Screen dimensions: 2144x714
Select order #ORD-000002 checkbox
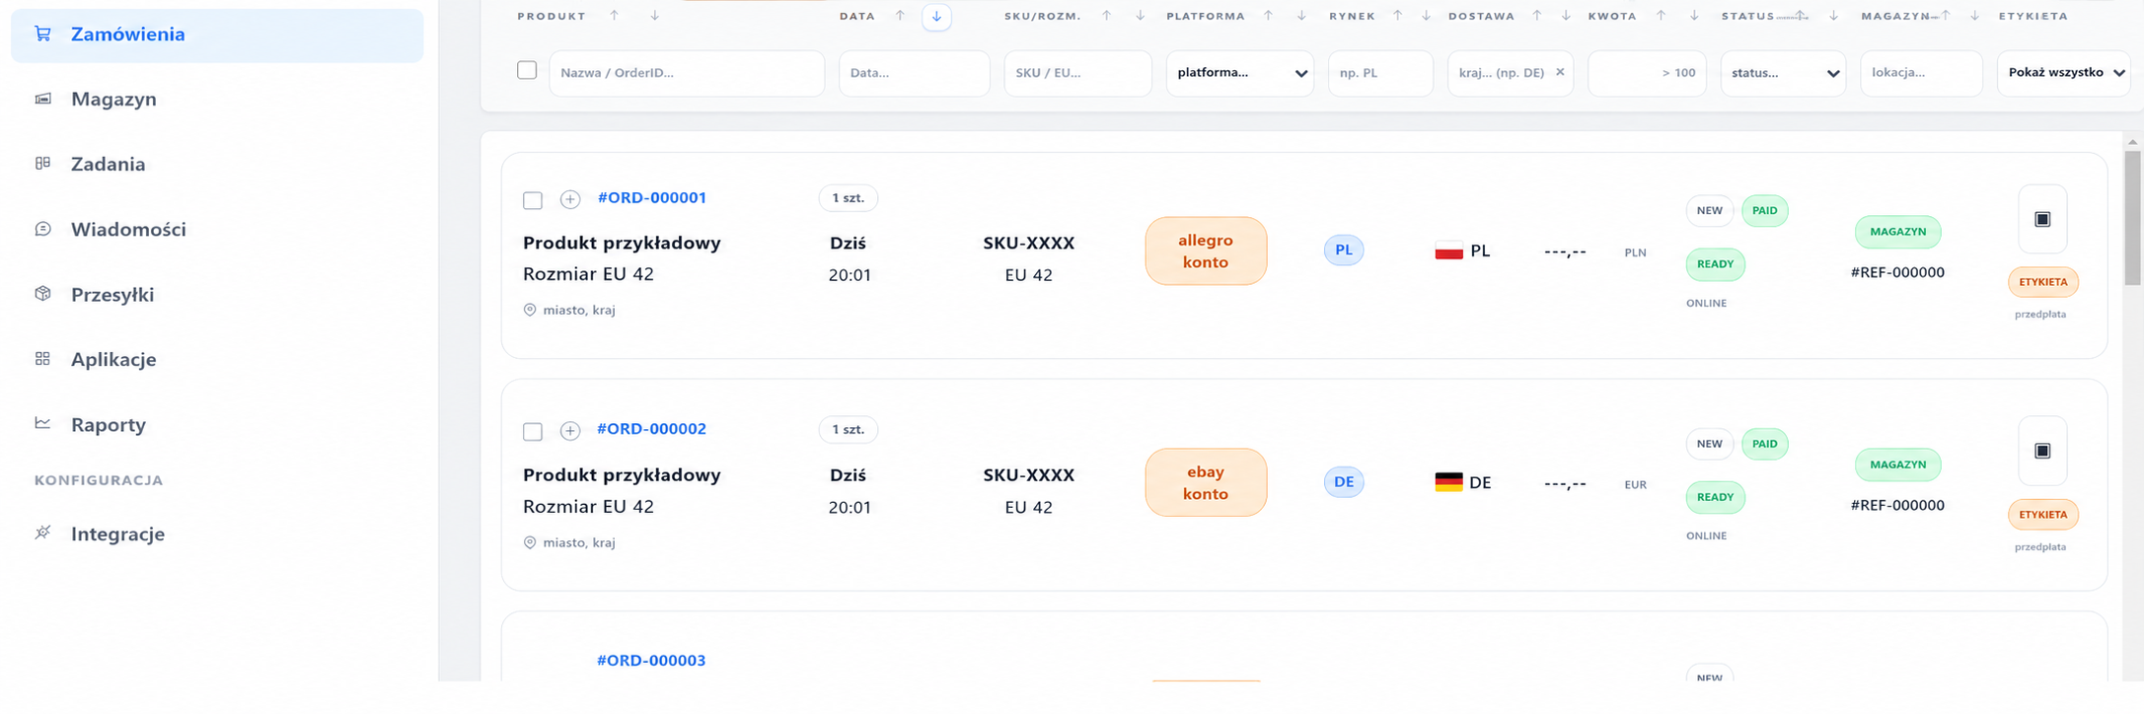coord(533,432)
